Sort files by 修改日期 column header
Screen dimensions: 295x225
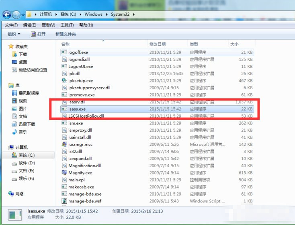[x=158, y=44]
